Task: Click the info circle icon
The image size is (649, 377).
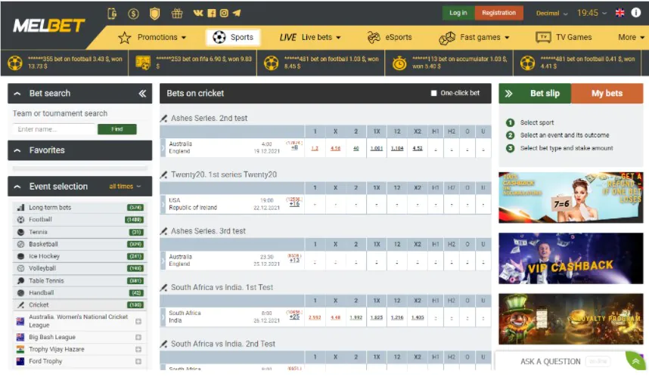Action: tap(635, 12)
